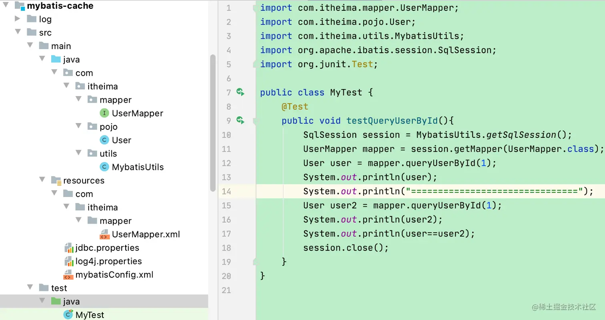Click the mapper folder icon above UserMapper.xml
Image resolution: width=605 pixels, height=320 pixels.
coord(92,221)
